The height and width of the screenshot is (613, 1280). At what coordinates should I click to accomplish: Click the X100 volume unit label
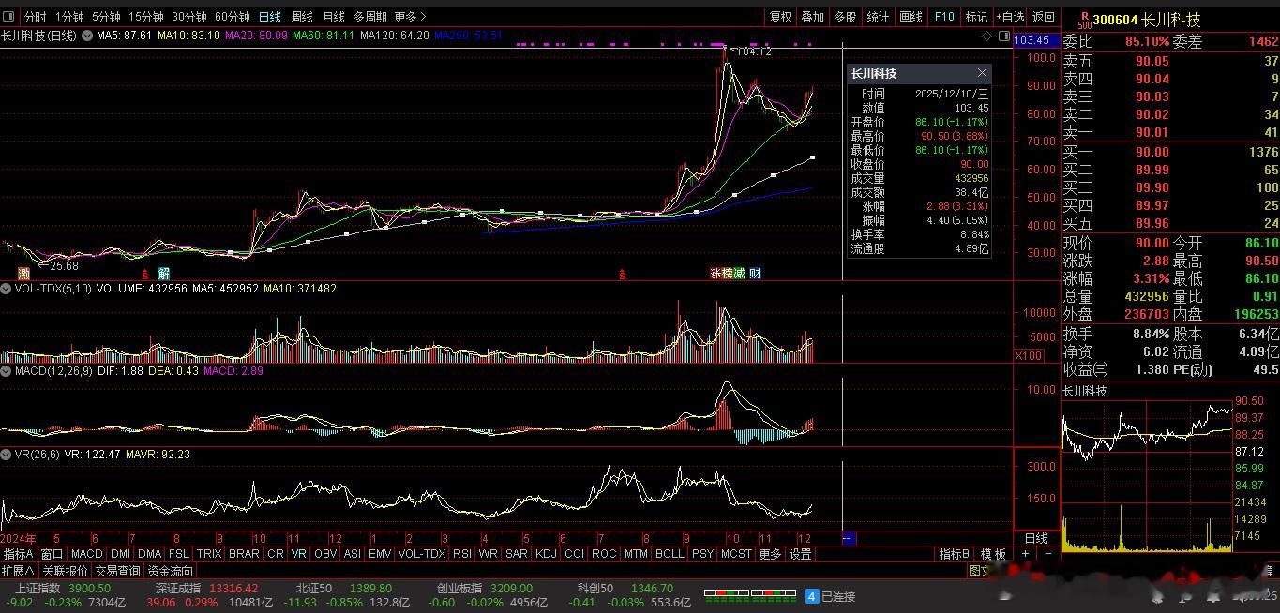point(1029,356)
